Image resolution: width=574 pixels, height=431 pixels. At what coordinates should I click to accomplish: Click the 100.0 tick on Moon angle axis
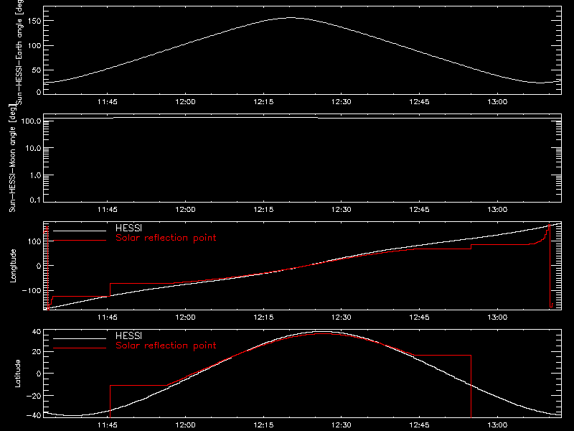tap(32, 121)
